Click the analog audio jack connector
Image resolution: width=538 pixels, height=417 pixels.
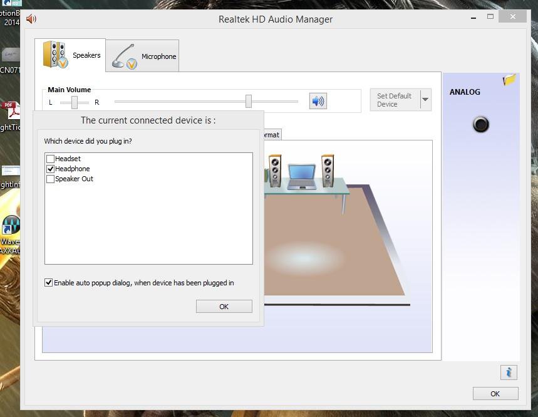click(x=481, y=124)
